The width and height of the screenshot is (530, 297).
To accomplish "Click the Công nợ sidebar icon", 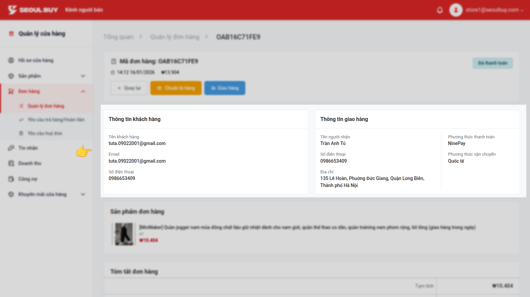I will 11,179.
